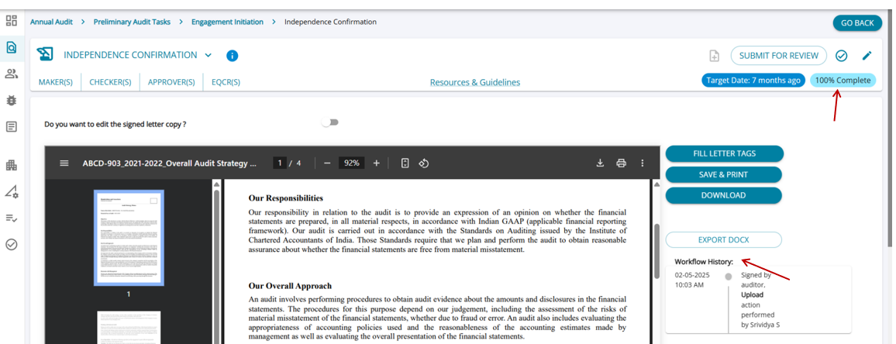The height and width of the screenshot is (344, 896).
Task: Open the notes list sidebar icon
Action: pyautogui.click(x=12, y=127)
